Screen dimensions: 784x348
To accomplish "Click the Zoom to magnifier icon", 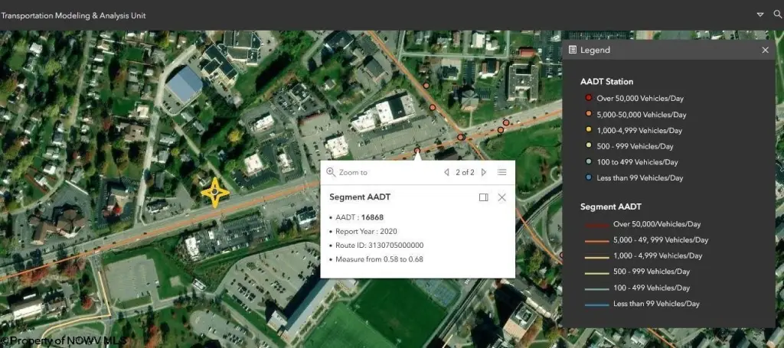I will click(x=331, y=173).
